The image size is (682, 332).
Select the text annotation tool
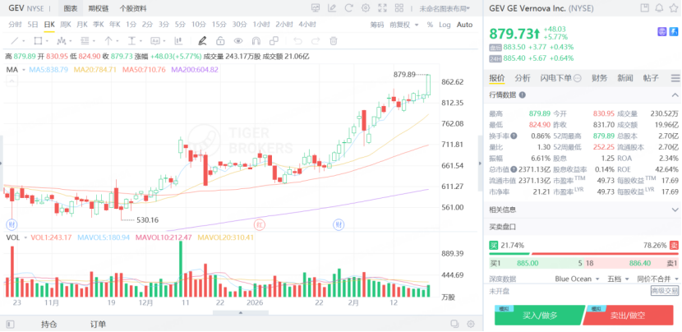(x=131, y=41)
